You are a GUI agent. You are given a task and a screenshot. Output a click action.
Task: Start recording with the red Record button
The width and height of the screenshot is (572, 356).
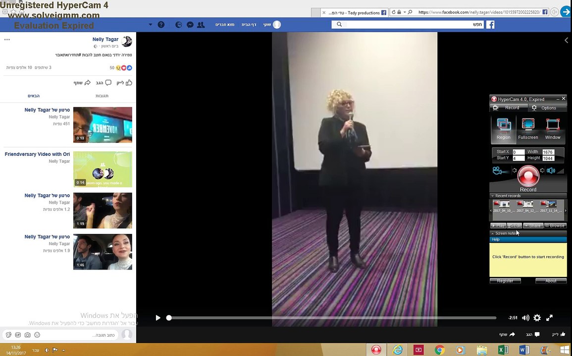528,176
